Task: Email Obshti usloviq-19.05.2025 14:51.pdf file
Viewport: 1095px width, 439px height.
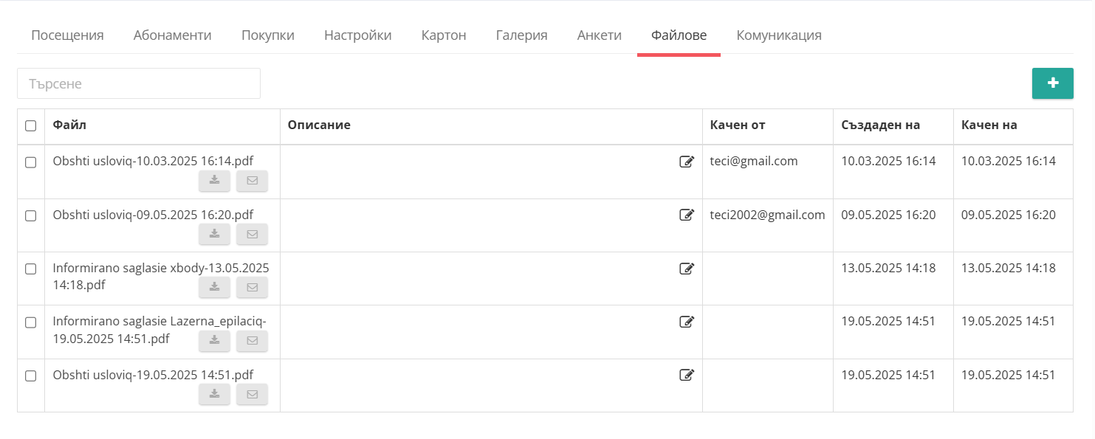Action: (x=252, y=394)
